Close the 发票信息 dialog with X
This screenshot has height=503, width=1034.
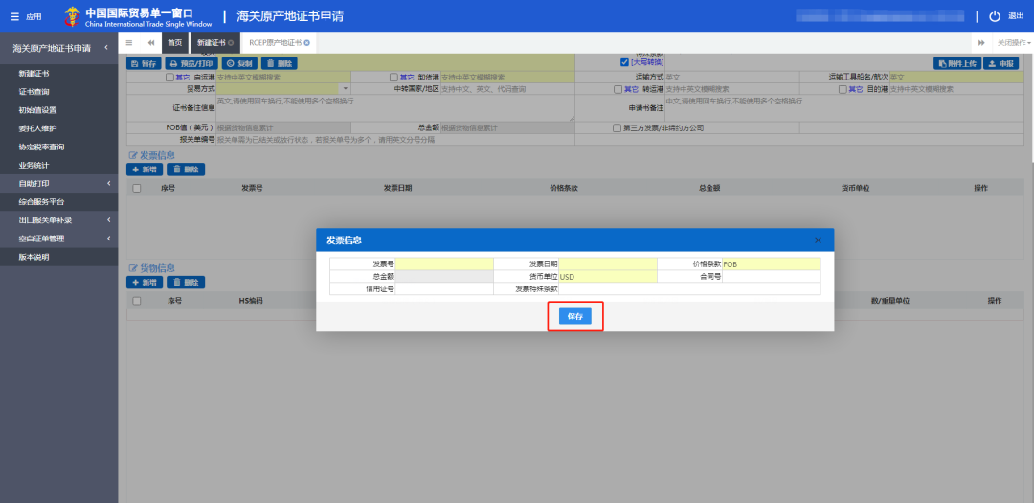(818, 240)
